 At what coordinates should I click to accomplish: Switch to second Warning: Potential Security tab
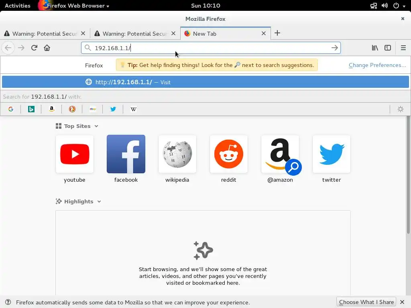[135, 34]
